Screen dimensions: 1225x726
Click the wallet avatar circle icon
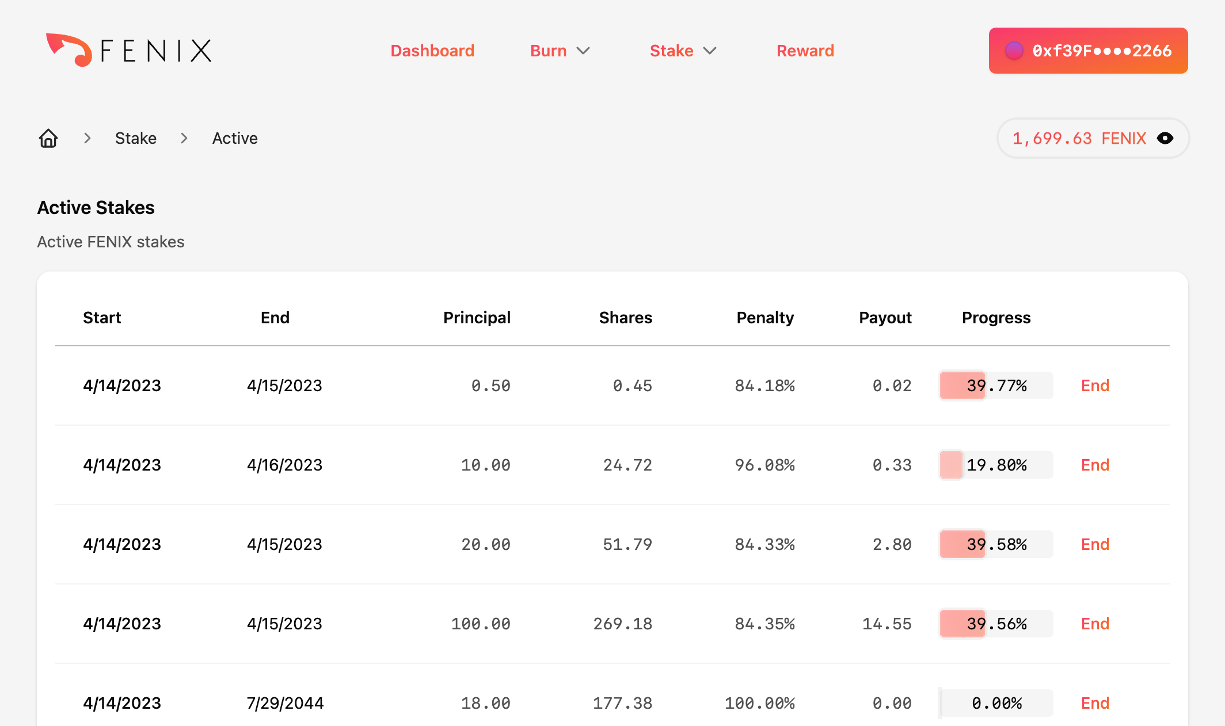click(x=1014, y=51)
